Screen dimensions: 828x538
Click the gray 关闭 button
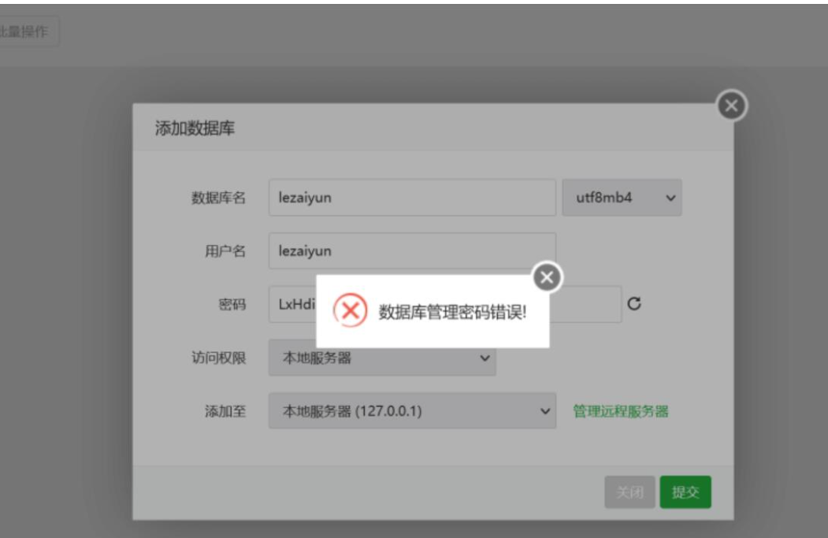629,492
